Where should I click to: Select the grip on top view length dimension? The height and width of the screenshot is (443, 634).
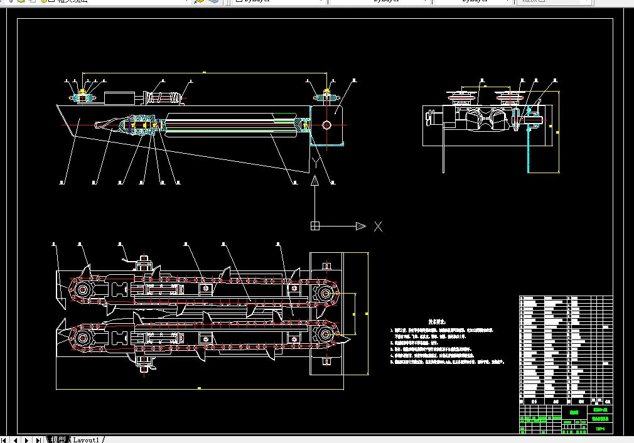point(204,73)
